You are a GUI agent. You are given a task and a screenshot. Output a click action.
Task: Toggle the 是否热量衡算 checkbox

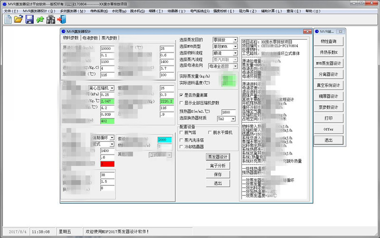pos(181,95)
